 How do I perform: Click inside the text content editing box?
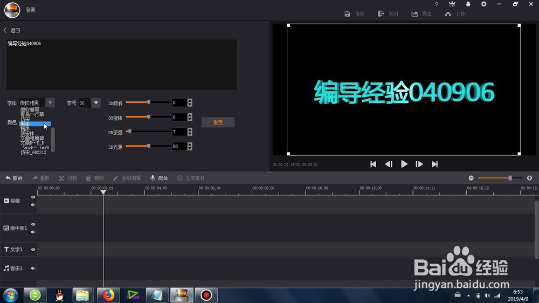[122, 65]
